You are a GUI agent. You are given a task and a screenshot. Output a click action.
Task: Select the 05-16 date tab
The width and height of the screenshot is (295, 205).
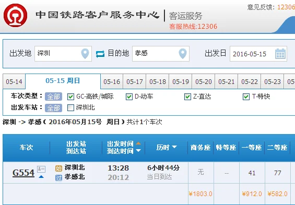112,82
